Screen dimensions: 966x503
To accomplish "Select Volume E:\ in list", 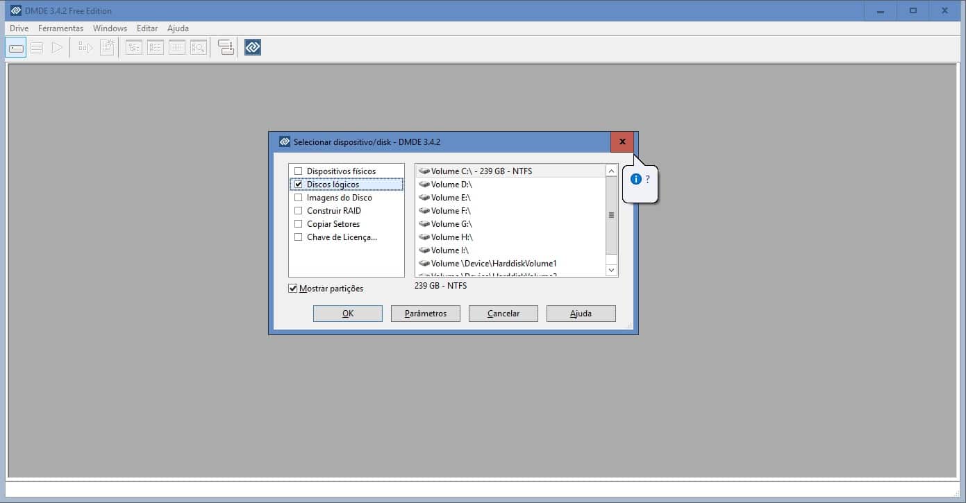I will point(510,198).
